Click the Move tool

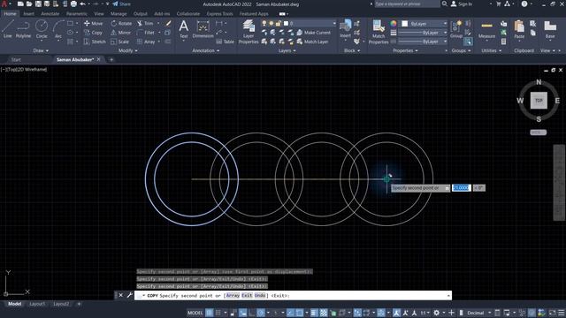[x=93, y=24]
